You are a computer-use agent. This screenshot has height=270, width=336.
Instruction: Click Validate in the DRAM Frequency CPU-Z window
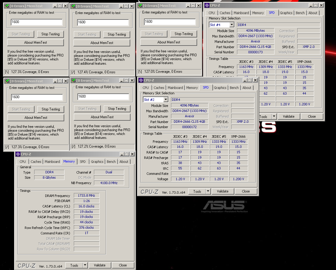pyautogui.click(x=100, y=265)
